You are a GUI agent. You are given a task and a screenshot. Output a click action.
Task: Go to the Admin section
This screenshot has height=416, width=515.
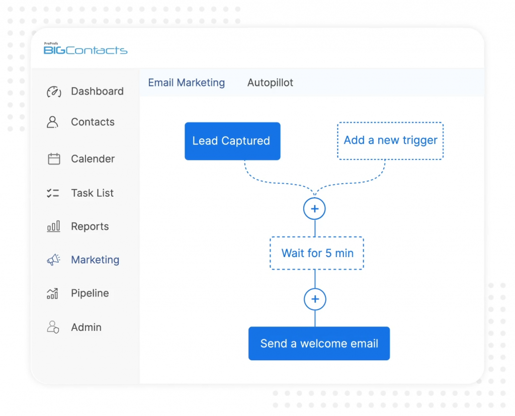(x=86, y=327)
